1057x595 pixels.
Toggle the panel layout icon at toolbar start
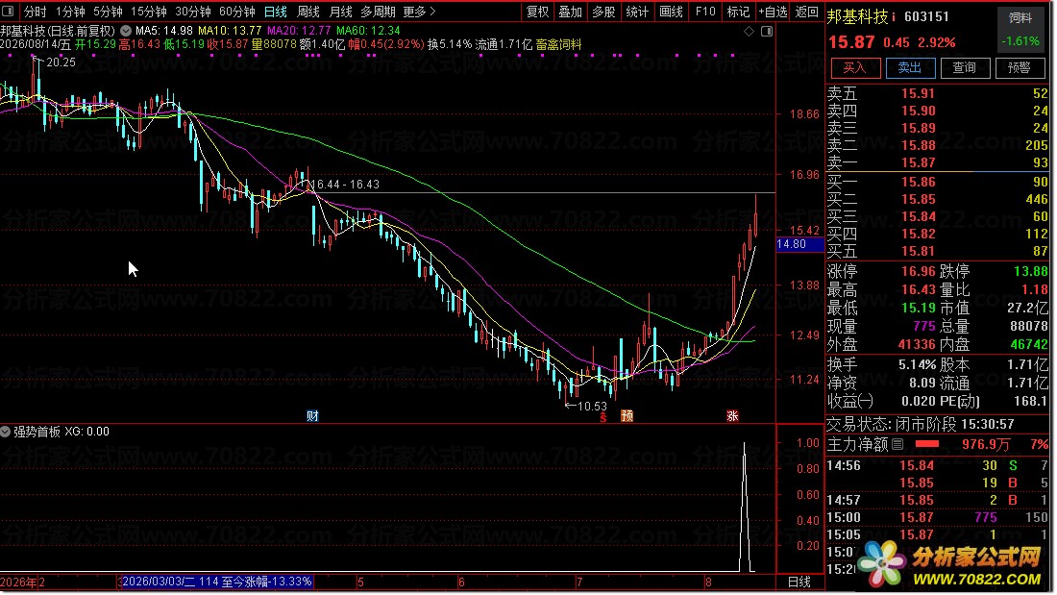[x=8, y=11]
